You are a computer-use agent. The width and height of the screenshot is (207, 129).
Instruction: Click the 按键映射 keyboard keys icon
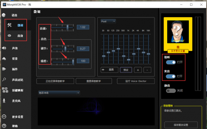tap(5, 90)
